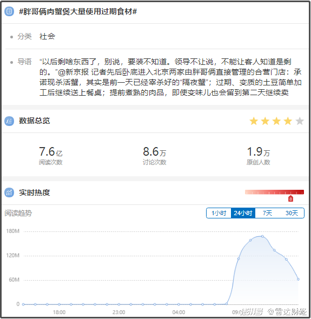The height and width of the screenshot is (319, 311).
Task: Click the 实时热度 chart icon
Action: (9, 192)
